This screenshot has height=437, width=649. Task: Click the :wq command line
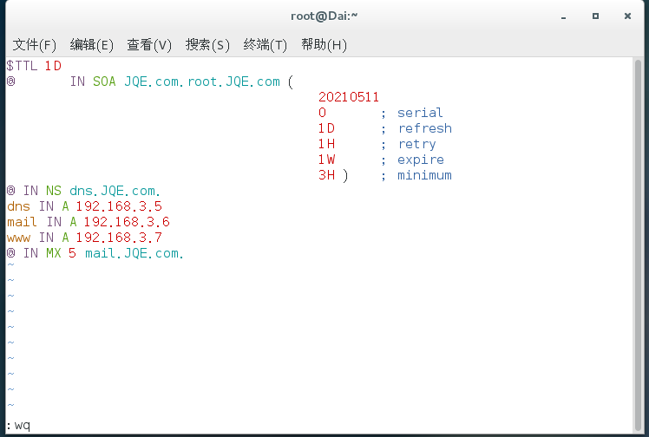[18, 426]
